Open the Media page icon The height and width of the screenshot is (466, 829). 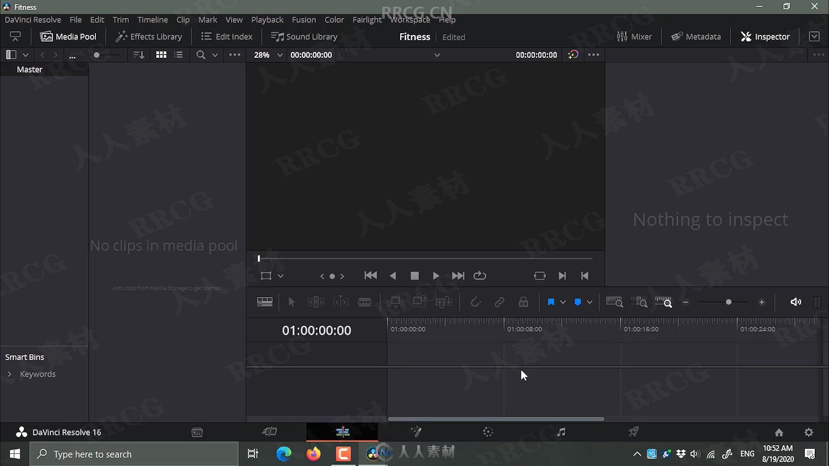(x=197, y=432)
